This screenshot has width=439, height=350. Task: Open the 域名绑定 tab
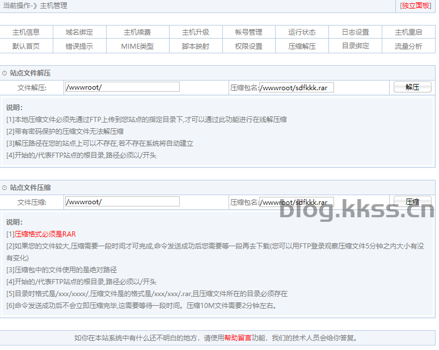click(79, 32)
